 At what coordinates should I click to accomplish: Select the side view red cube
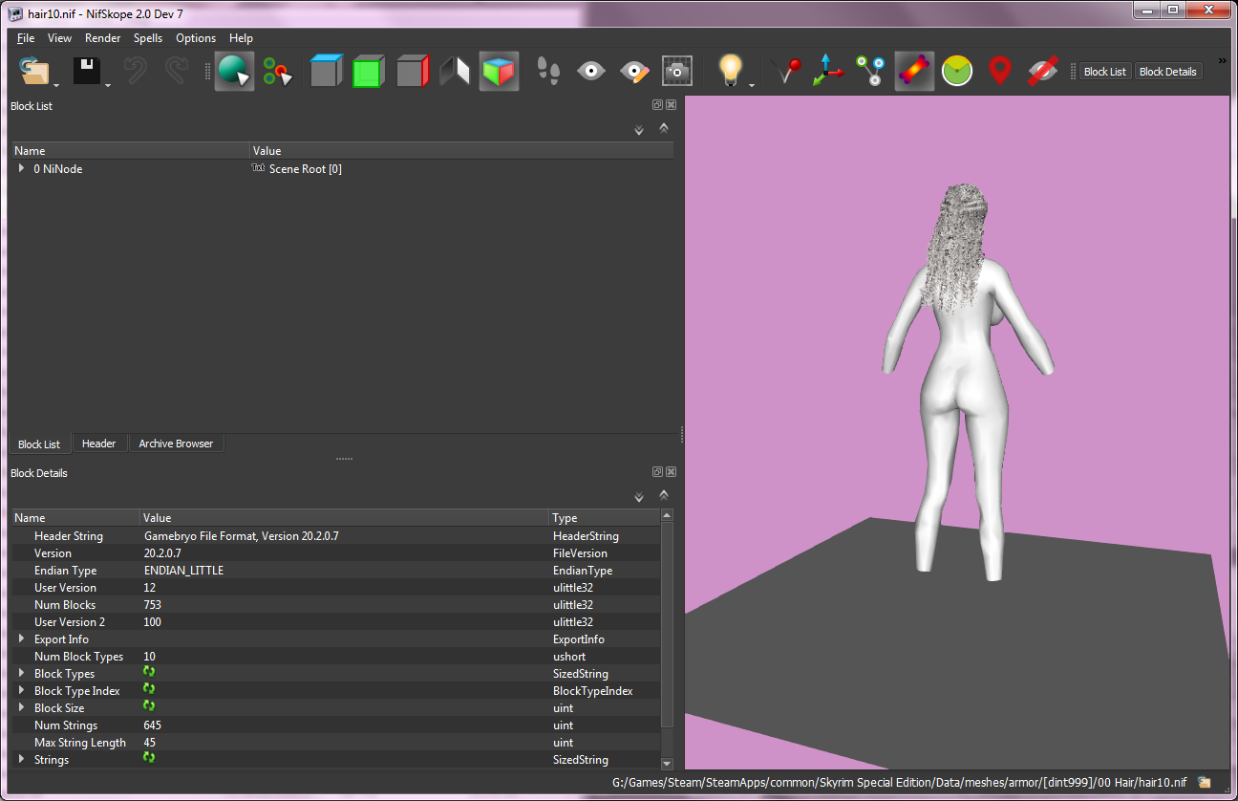(x=412, y=72)
